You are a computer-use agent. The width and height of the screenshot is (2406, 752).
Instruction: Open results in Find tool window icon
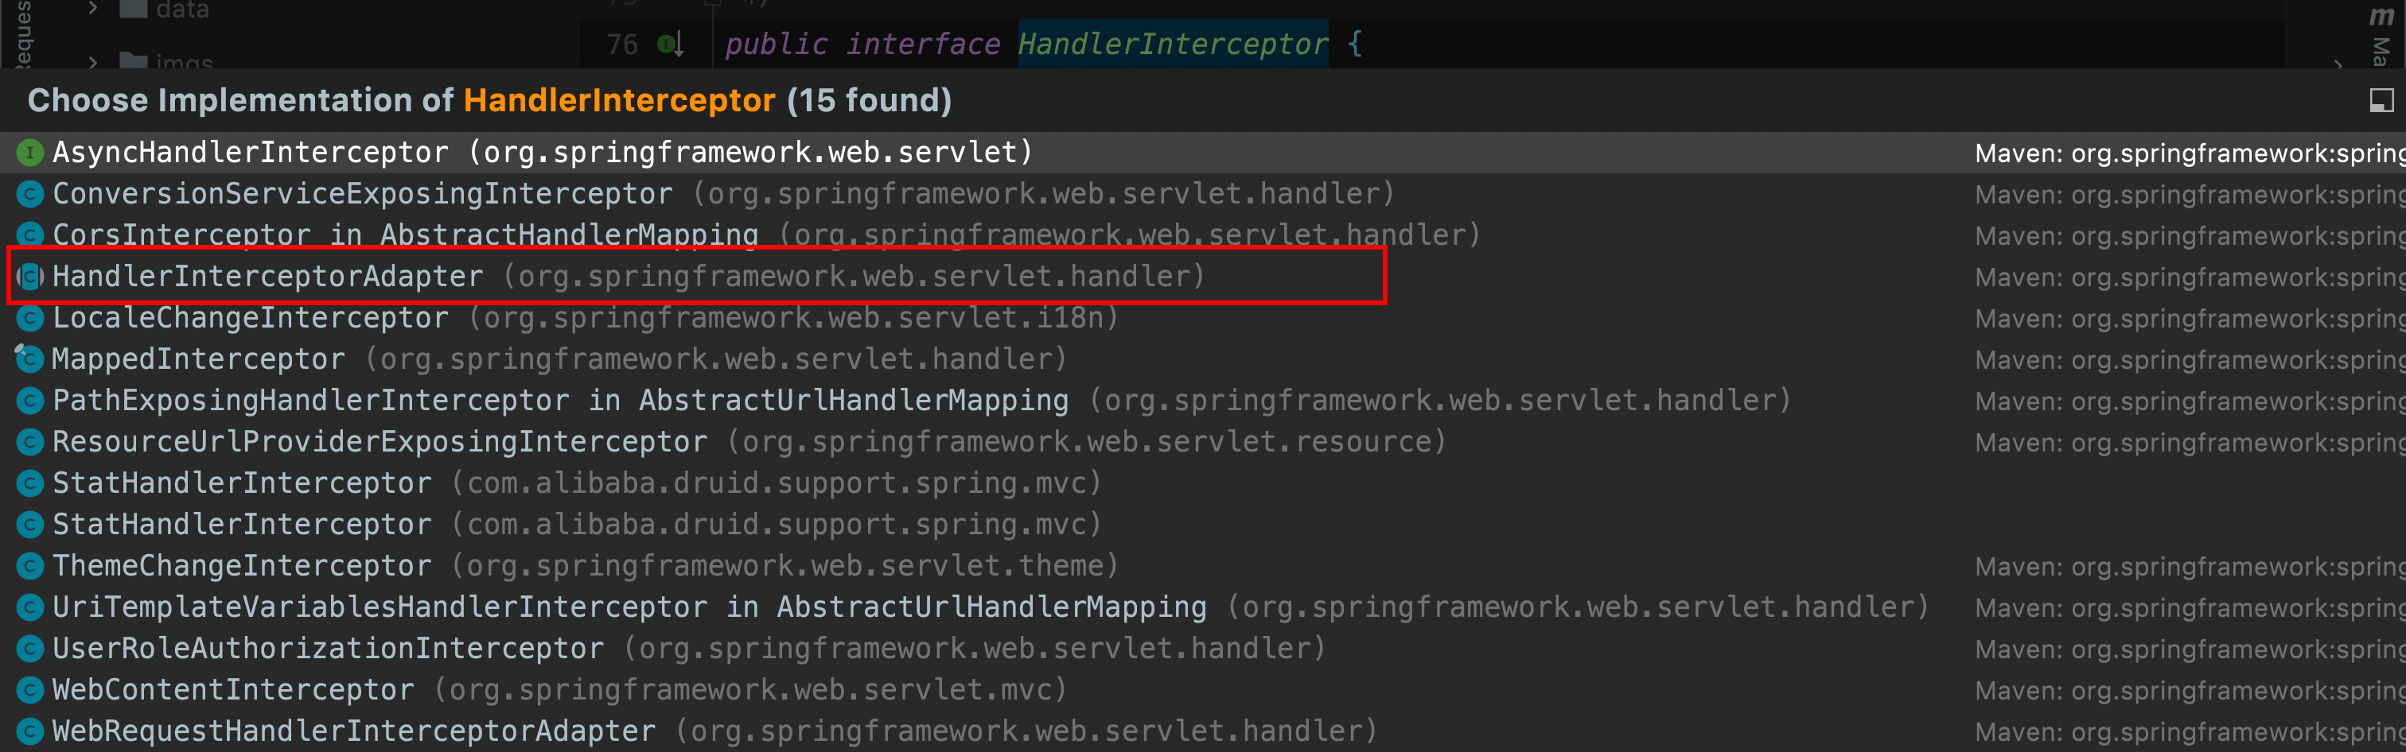[2381, 100]
